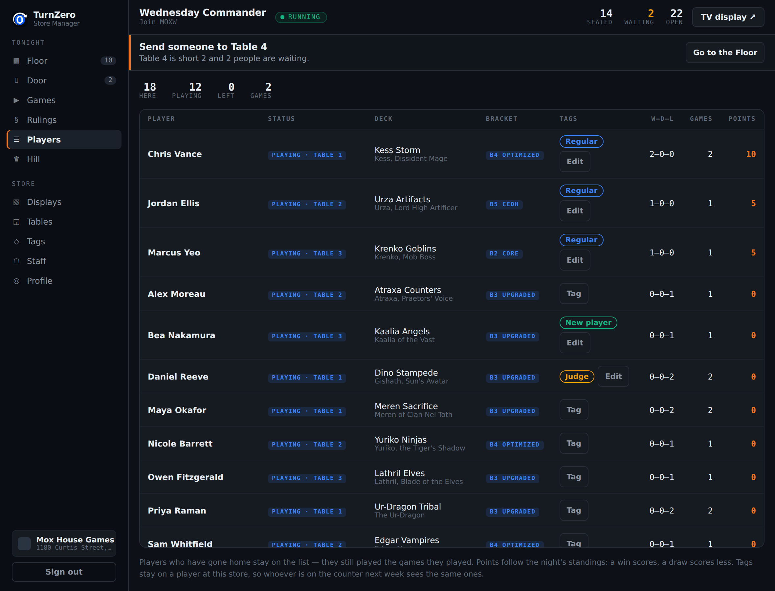This screenshot has width=775, height=591.
Task: Click the Displays hatched-square icon
Action: (16, 202)
